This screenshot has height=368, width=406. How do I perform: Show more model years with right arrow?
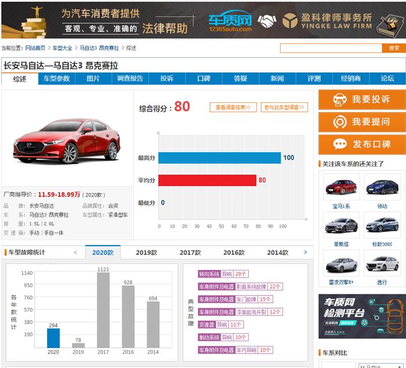[306, 252]
